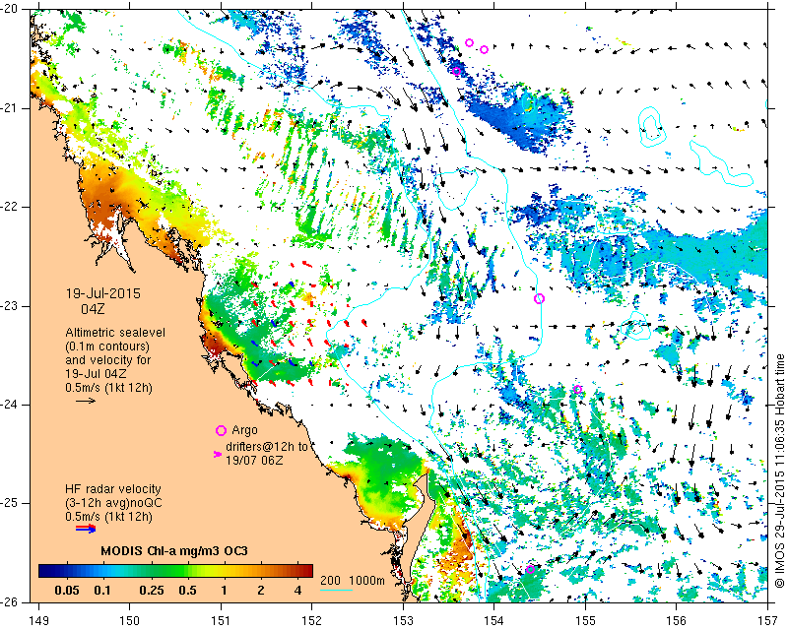Click the 'Altimetric sealevel' legend text
Viewport: 788px width, 630px height.
tap(115, 333)
